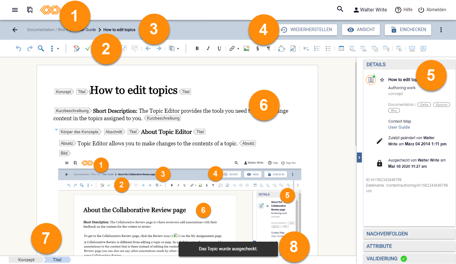Insert table row icon
456x264 pixels.
[352, 48]
